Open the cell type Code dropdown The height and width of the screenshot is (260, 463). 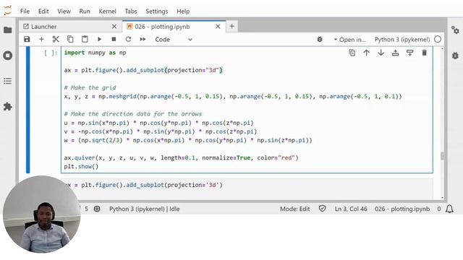tap(174, 39)
